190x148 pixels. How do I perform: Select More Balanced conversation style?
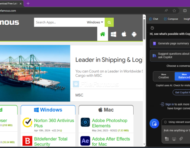pyautogui.click(x=183, y=76)
